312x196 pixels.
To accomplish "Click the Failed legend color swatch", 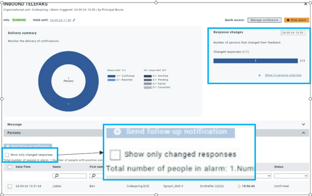I will (x=148, y=83).
